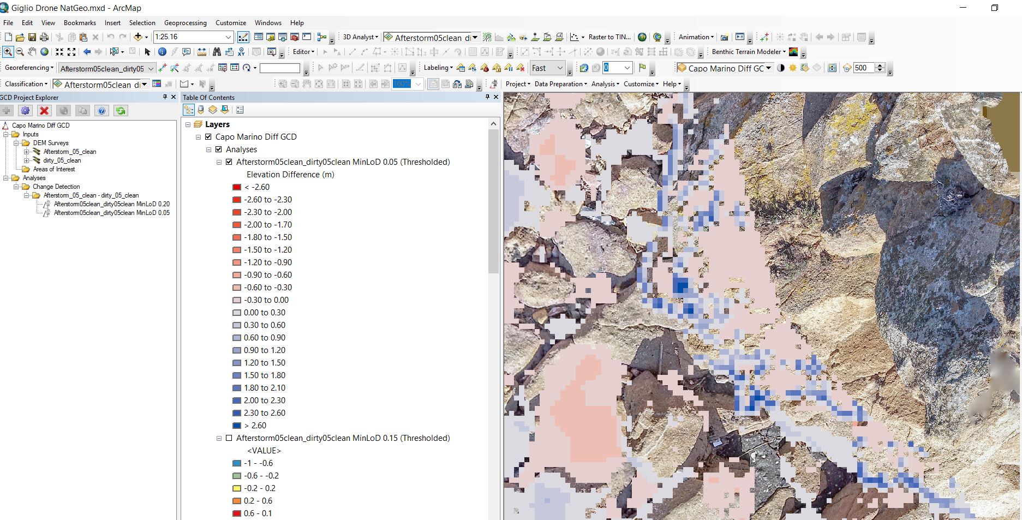Open the Selection menu
The width and height of the screenshot is (1022, 520).
tap(142, 23)
